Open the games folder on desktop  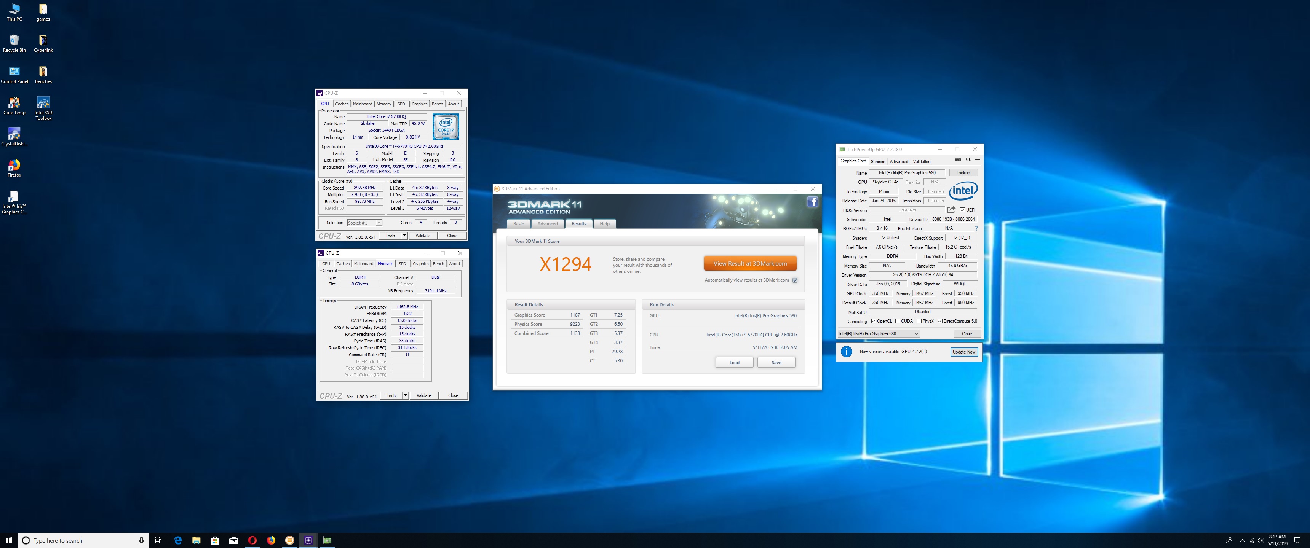[43, 13]
